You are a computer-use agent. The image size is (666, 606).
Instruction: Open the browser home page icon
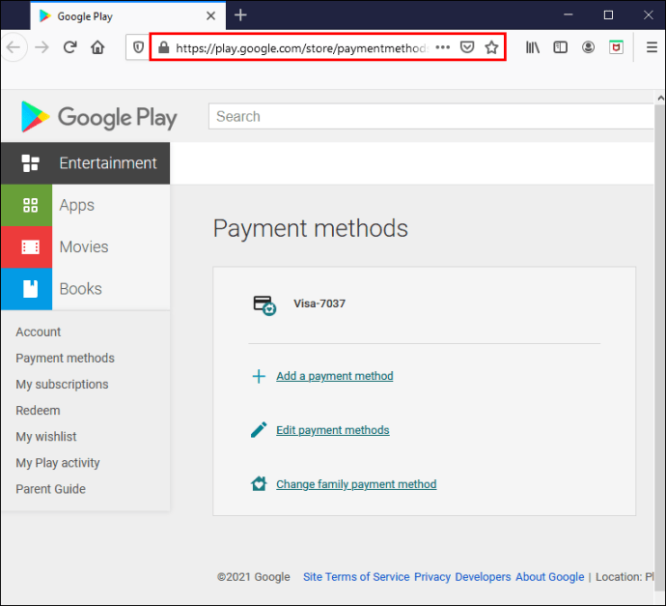pos(97,47)
